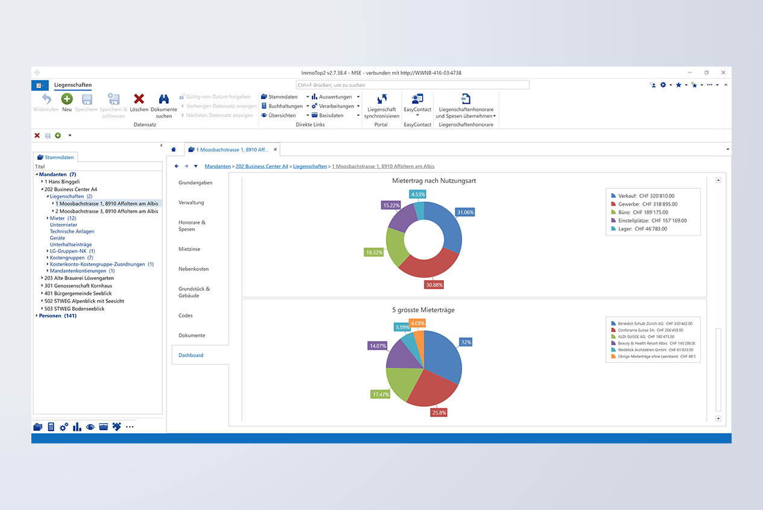Select the calculator icon in the bottom panel

pyautogui.click(x=51, y=427)
